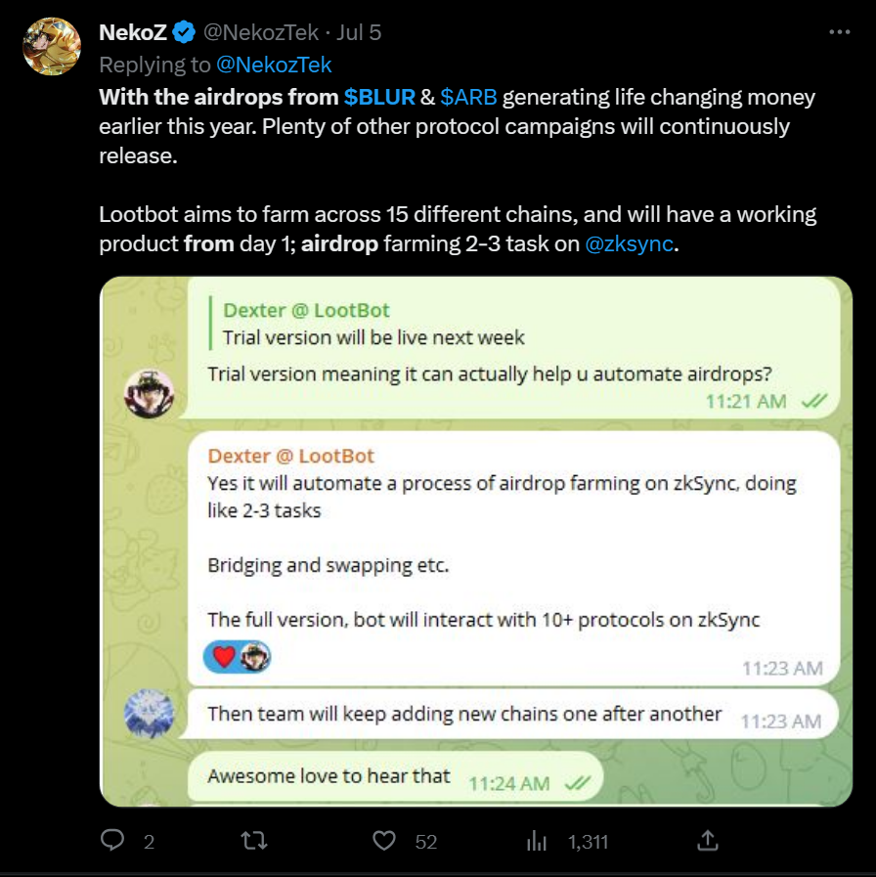This screenshot has height=877, width=876.
Task: Click the reply comment icon
Action: 114,840
